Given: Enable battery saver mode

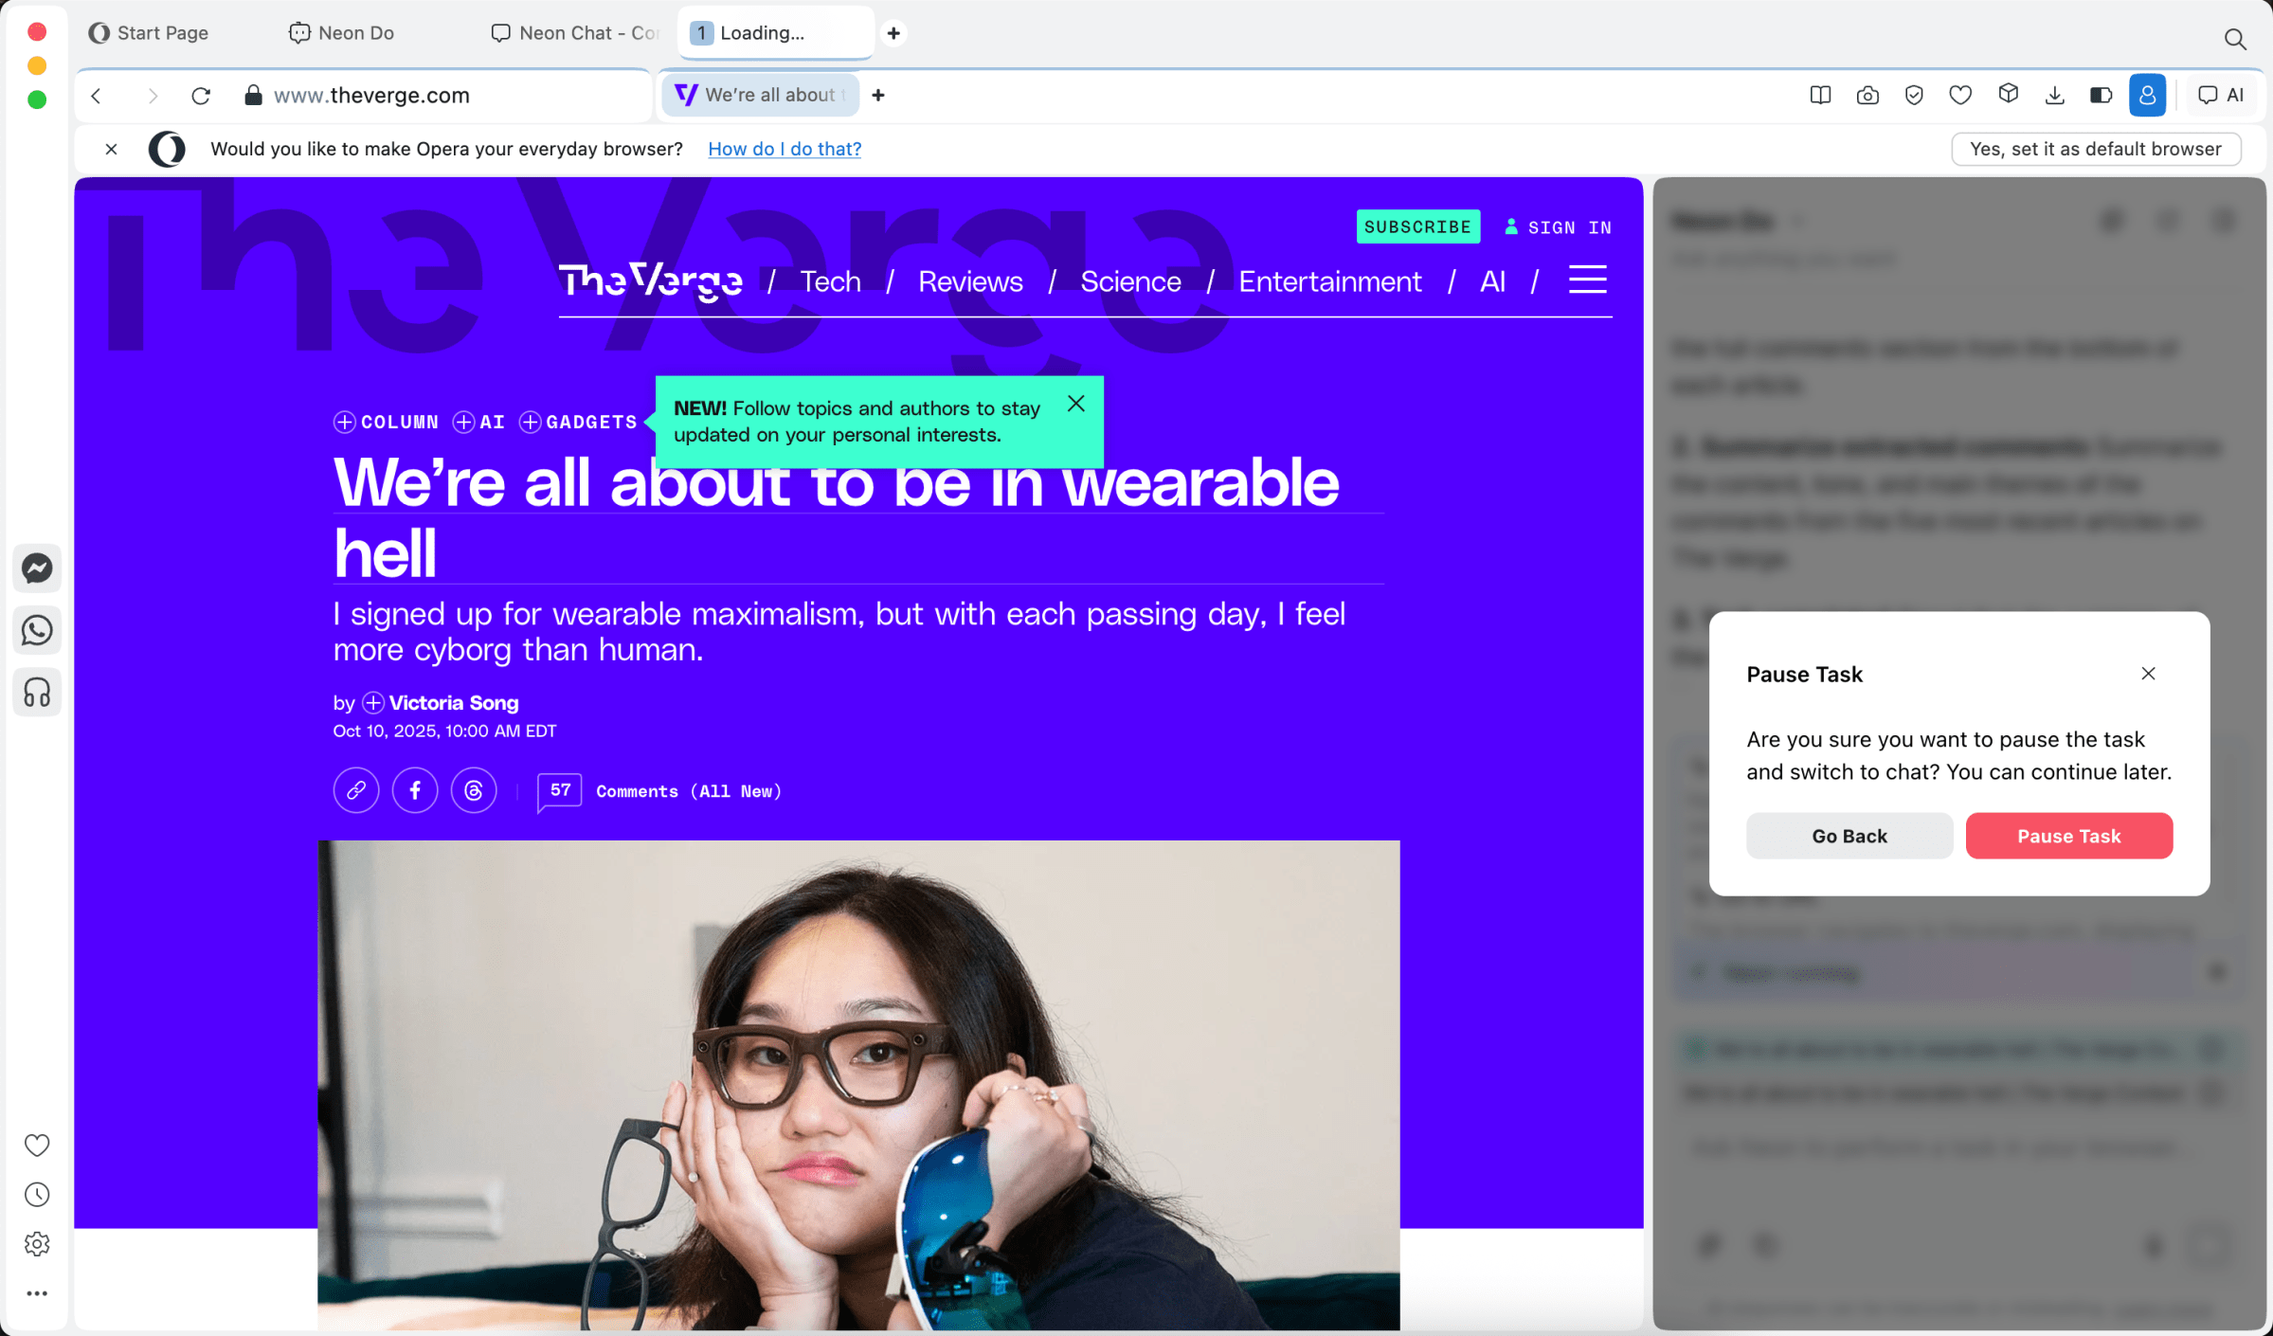Looking at the screenshot, I should 2102,95.
